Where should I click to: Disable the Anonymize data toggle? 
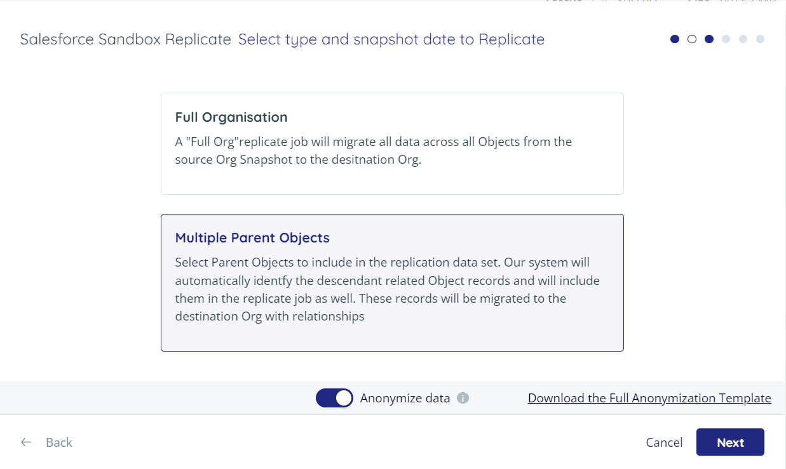tap(334, 398)
